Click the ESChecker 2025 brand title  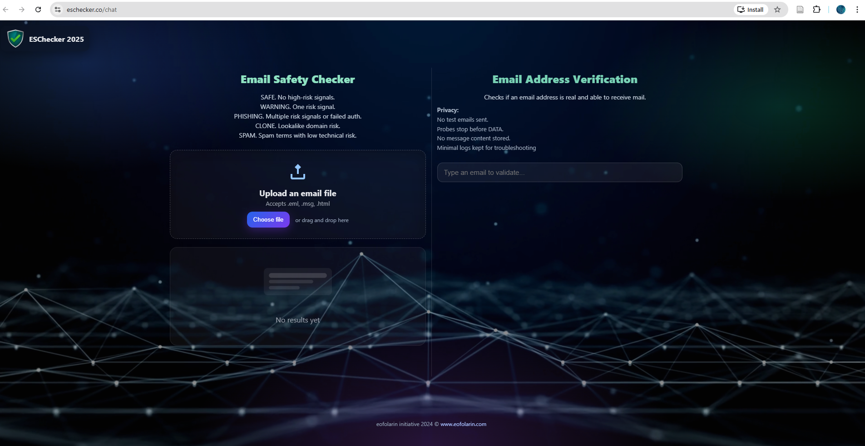point(56,40)
